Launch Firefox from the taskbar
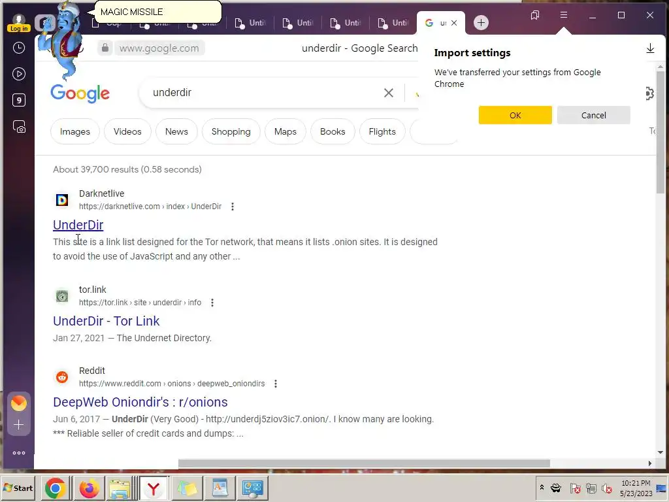 point(89,489)
